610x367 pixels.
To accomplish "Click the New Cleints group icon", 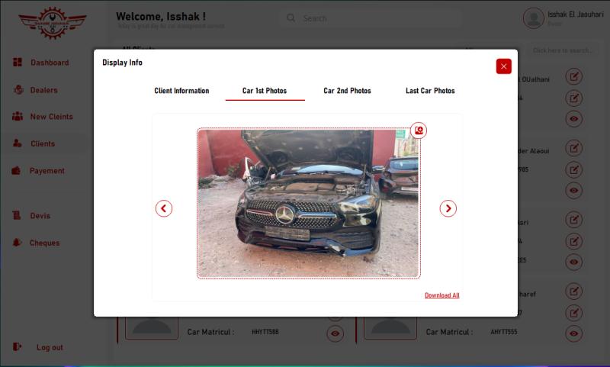I will pyautogui.click(x=18, y=117).
